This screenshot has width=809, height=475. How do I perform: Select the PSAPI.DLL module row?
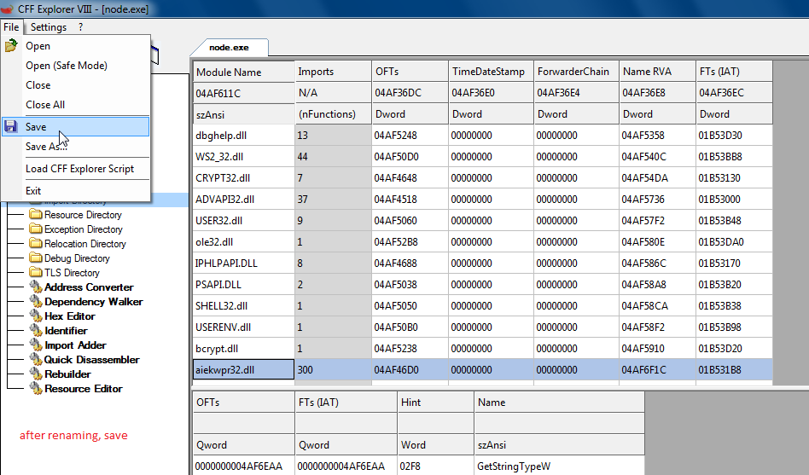[x=482, y=284]
